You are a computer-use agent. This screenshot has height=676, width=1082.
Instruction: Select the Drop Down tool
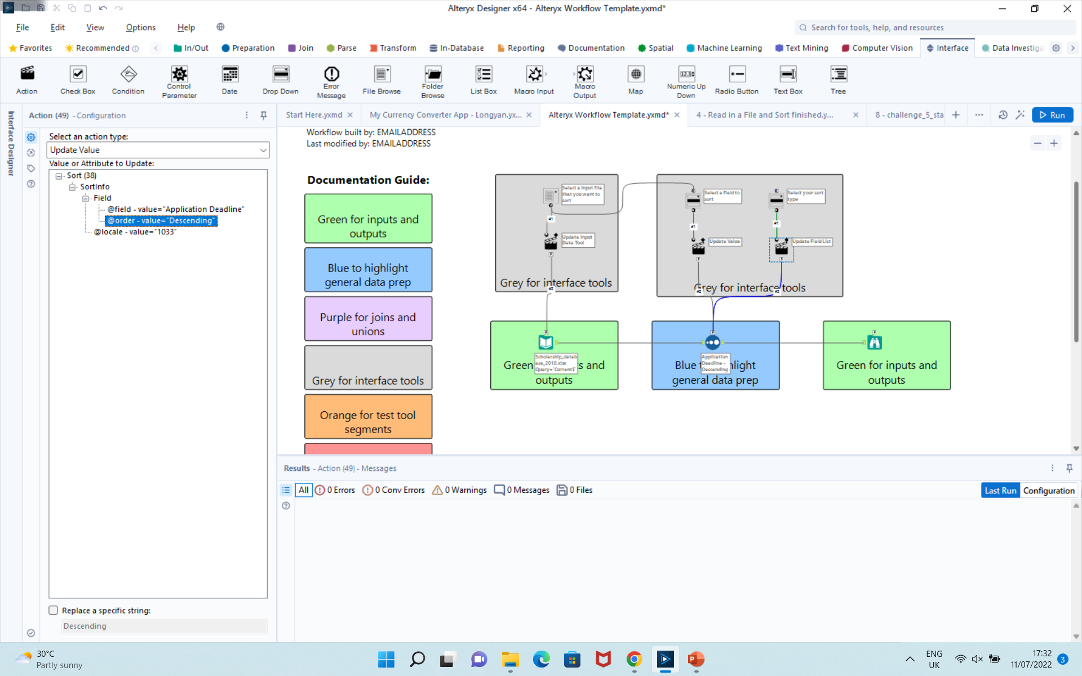pyautogui.click(x=280, y=80)
